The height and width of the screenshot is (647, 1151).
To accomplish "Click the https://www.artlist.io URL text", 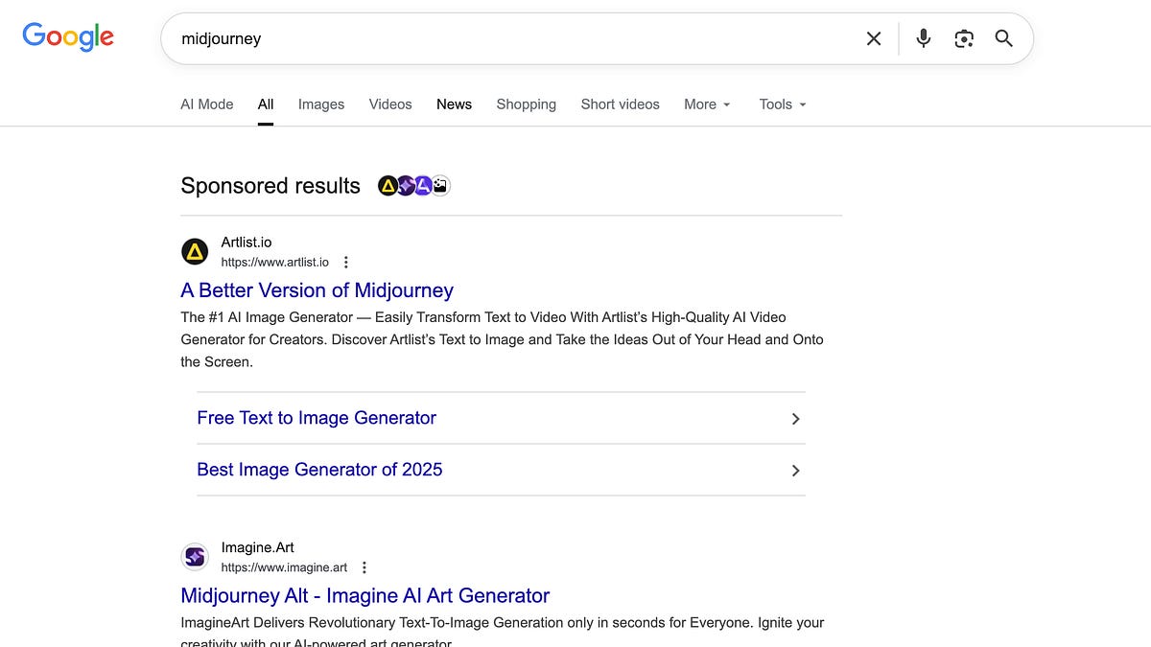I will pyautogui.click(x=275, y=263).
